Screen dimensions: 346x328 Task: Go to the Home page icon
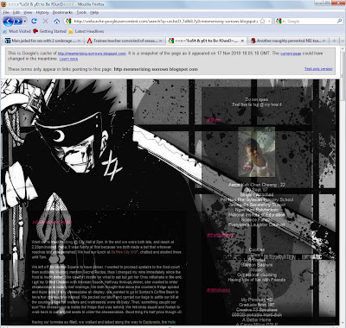click(x=57, y=21)
